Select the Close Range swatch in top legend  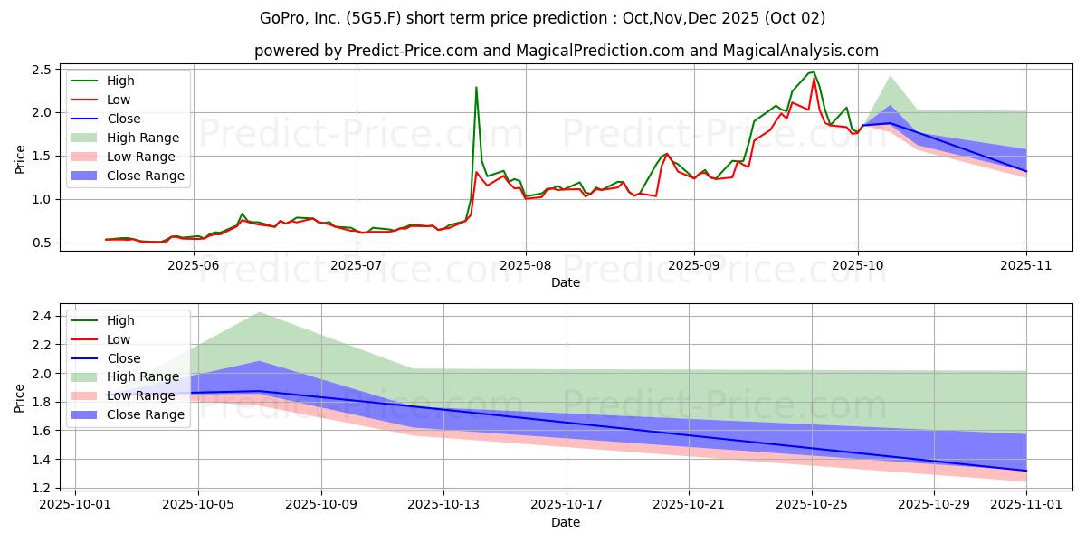coord(87,176)
